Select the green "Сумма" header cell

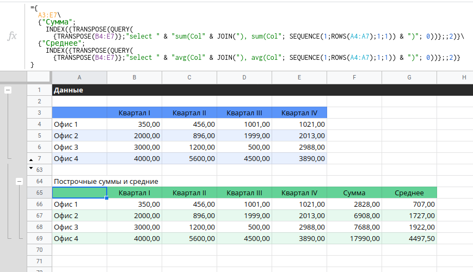point(354,193)
